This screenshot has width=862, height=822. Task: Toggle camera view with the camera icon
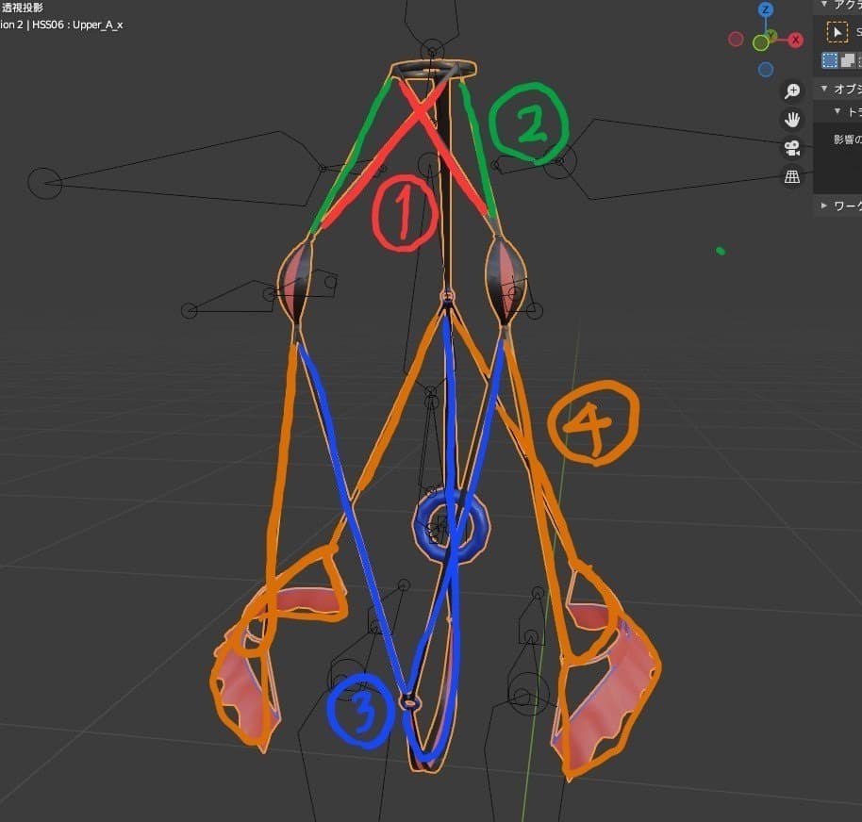[x=792, y=148]
